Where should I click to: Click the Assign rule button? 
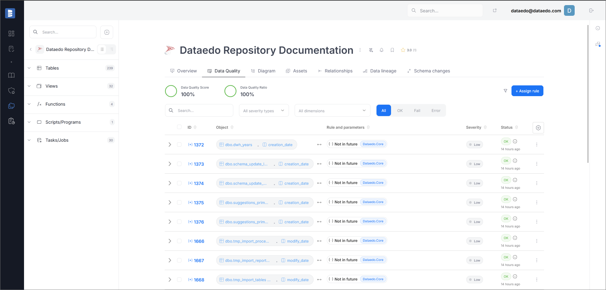tap(527, 91)
